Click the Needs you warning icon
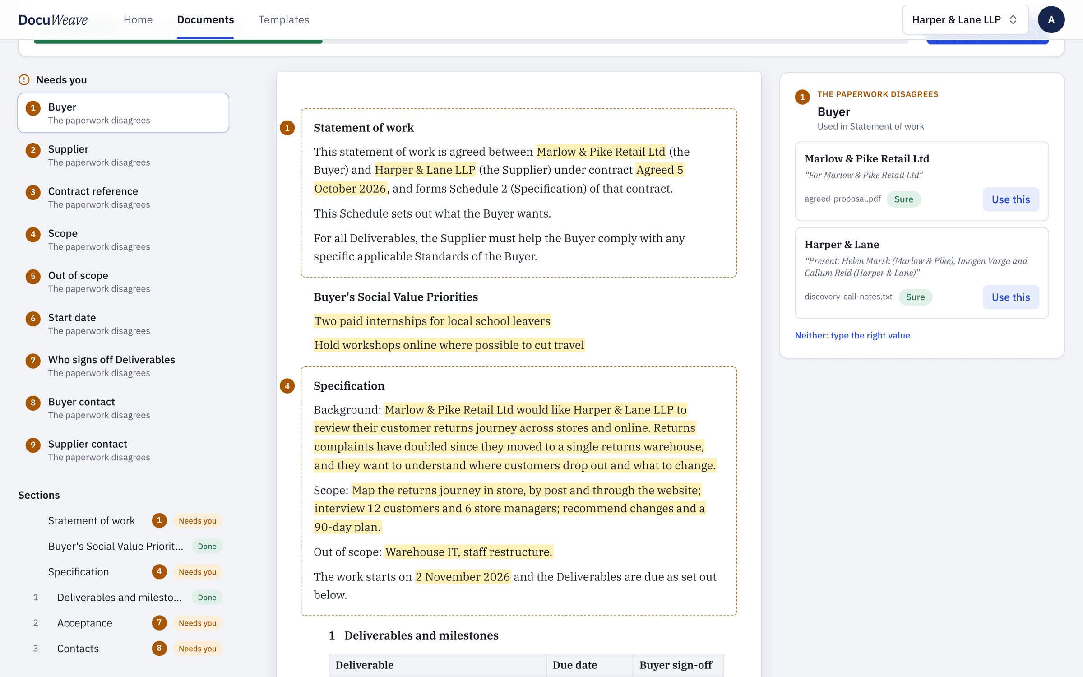Screen dimensions: 1083x677 (24, 80)
